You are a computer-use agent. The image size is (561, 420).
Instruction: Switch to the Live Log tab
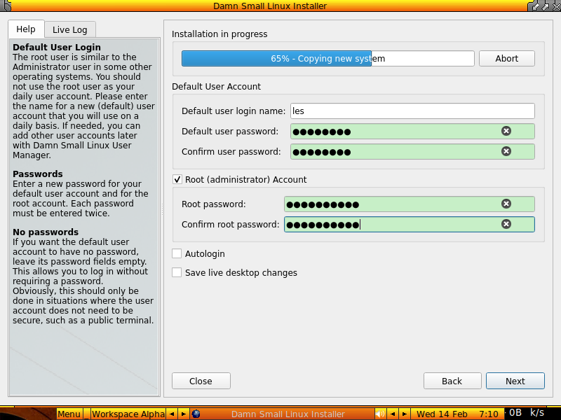(69, 29)
